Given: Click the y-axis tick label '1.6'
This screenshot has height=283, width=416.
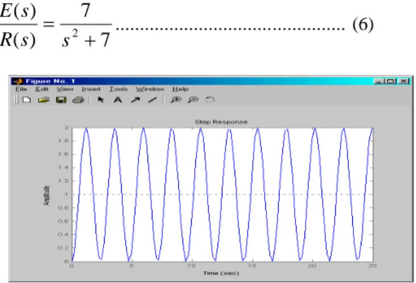Looking at the screenshot, I should [x=64, y=154].
